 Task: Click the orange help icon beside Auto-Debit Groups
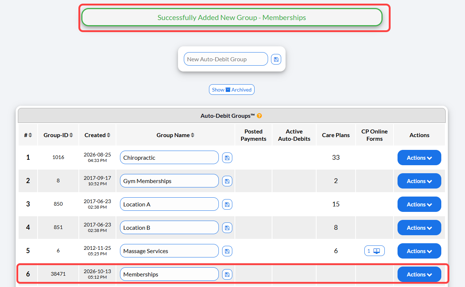coord(259,116)
